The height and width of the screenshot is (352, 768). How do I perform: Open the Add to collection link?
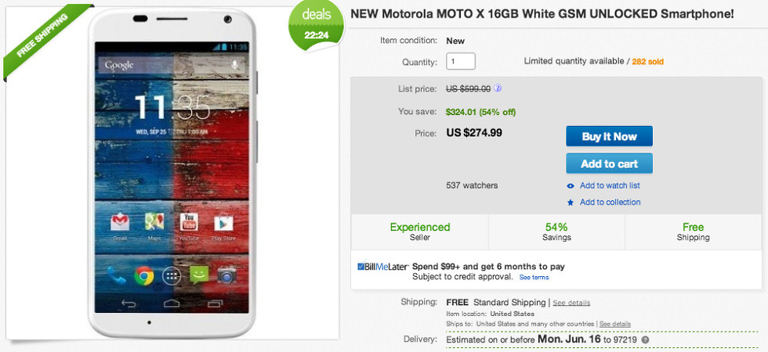[x=610, y=203]
